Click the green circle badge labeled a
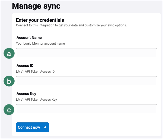 (x=9, y=54)
